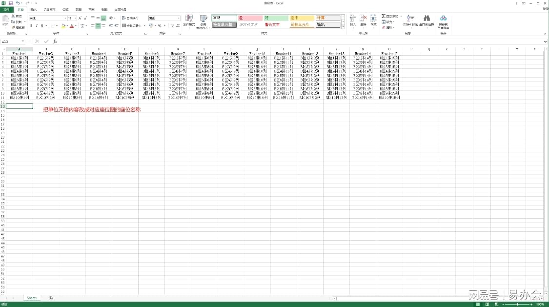
Task: Switch to the Insert ribbon tab
Action: click(34, 9)
